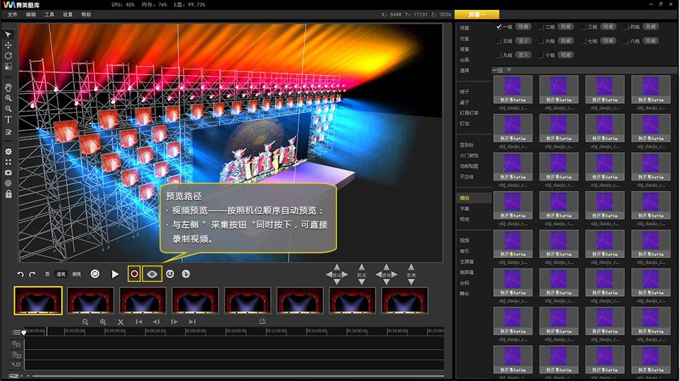Click the up arrow above 移动 control
680x381 pixels.
[338, 268]
